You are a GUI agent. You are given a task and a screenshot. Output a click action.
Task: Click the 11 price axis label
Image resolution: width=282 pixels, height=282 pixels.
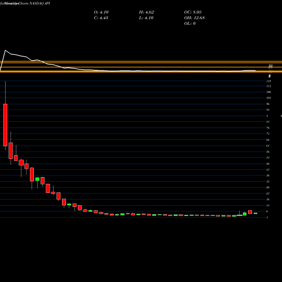click(x=268, y=205)
